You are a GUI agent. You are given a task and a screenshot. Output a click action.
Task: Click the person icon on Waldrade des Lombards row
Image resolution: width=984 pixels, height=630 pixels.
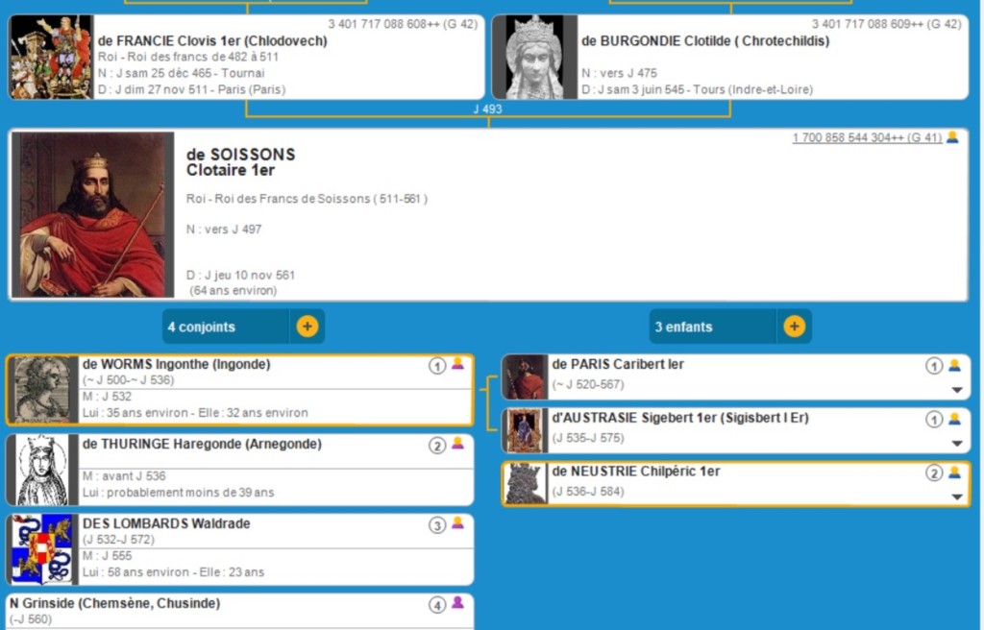[x=458, y=524]
